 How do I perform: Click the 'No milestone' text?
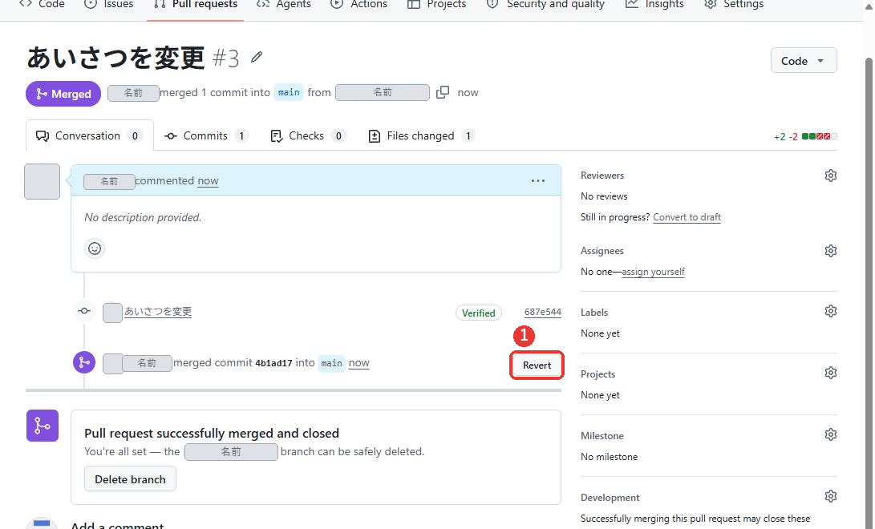pos(609,457)
